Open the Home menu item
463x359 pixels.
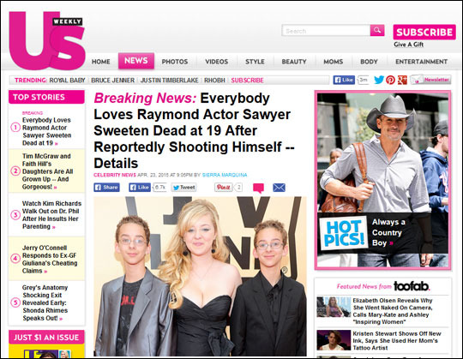pos(100,62)
